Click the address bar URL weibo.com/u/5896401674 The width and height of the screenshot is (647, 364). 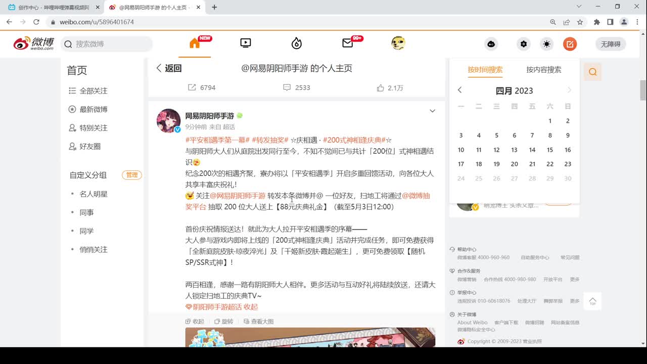coord(97,22)
